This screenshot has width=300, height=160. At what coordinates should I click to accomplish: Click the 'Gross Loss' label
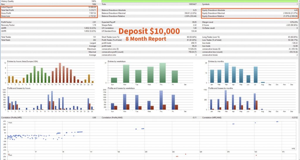pos(6,16)
